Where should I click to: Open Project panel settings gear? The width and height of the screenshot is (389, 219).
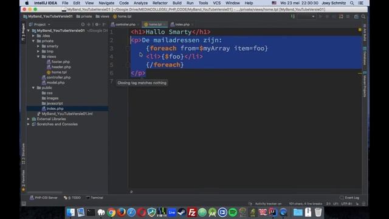[97, 24]
